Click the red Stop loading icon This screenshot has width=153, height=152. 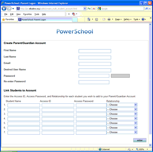click(94, 9)
